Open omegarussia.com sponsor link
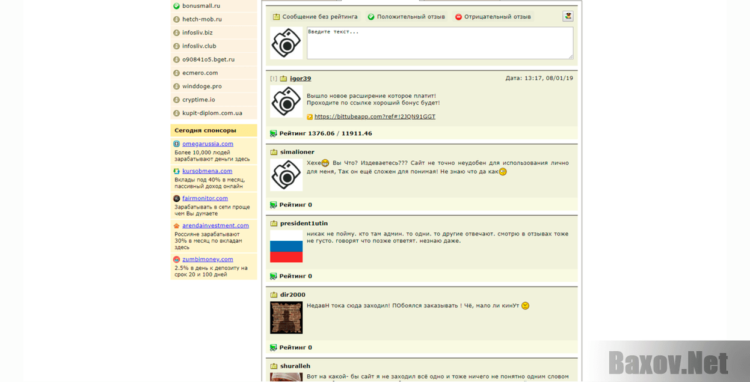 pos(207,144)
